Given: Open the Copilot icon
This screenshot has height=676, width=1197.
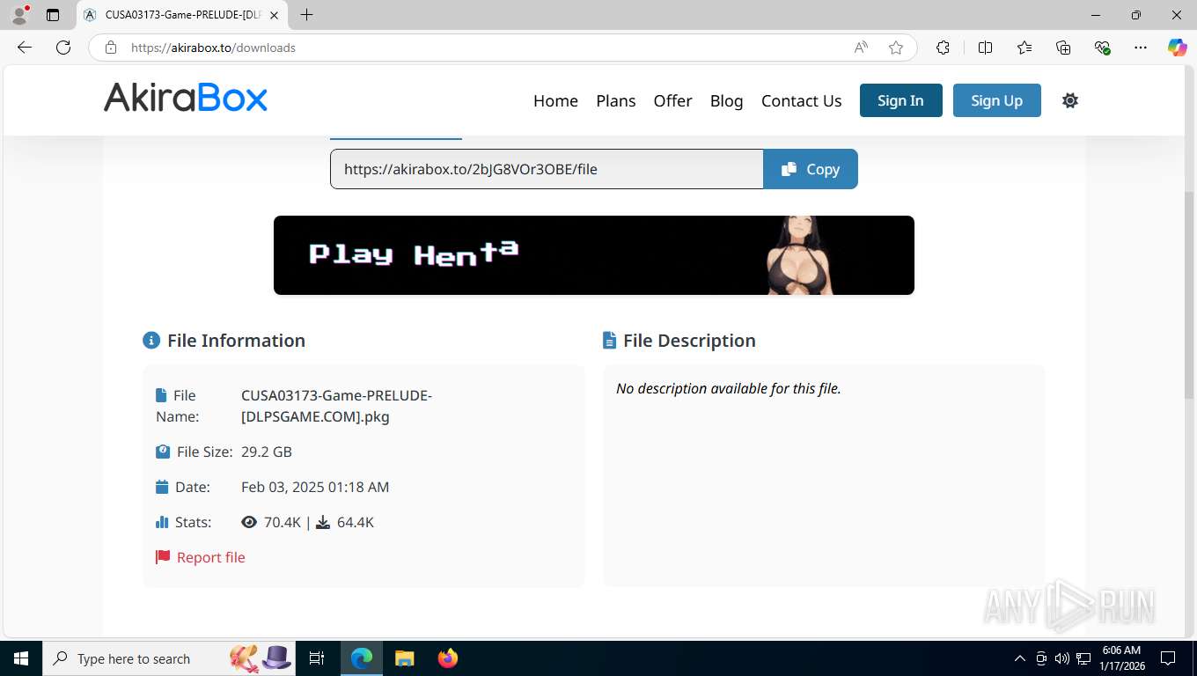Looking at the screenshot, I should point(1177,48).
